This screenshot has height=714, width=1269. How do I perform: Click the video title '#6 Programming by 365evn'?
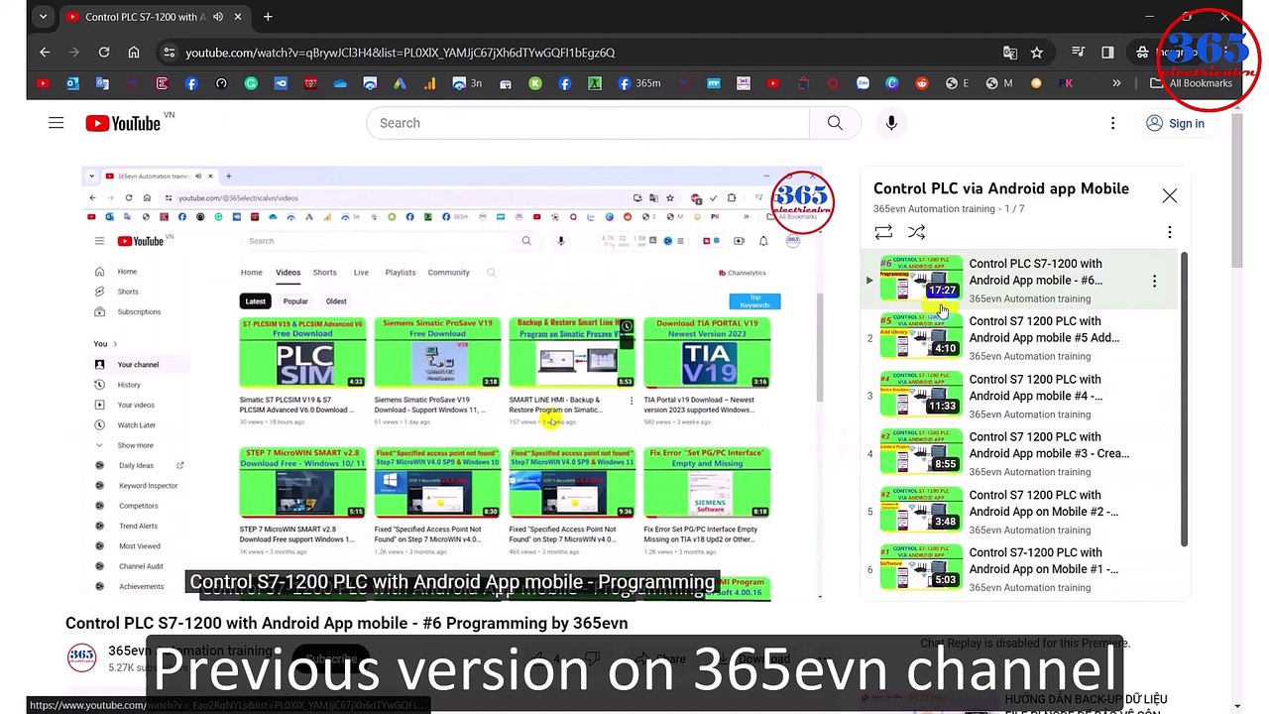click(x=346, y=624)
